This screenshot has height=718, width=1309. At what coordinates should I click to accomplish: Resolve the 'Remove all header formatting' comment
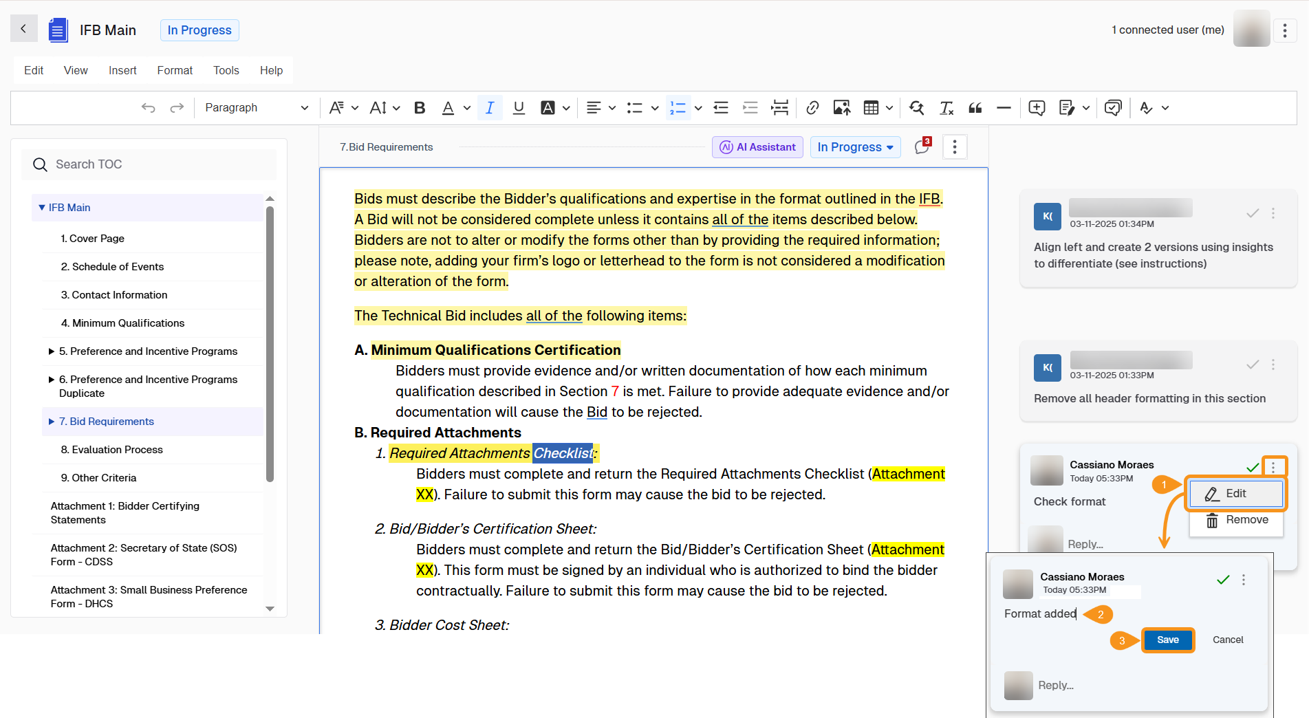[x=1253, y=365]
